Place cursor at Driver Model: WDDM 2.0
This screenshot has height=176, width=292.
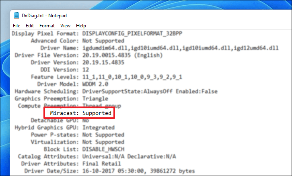tap(73, 84)
